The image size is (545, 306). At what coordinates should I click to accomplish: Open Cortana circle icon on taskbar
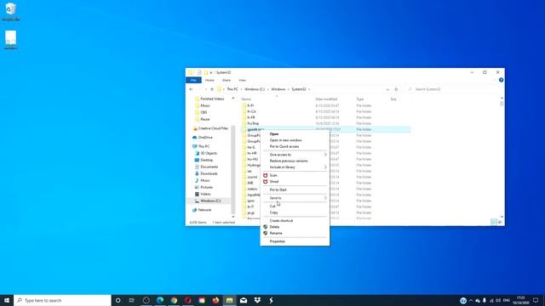(x=118, y=300)
